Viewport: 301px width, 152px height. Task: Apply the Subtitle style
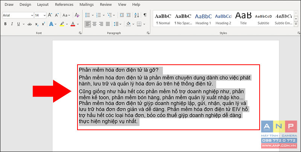(x=263, y=19)
